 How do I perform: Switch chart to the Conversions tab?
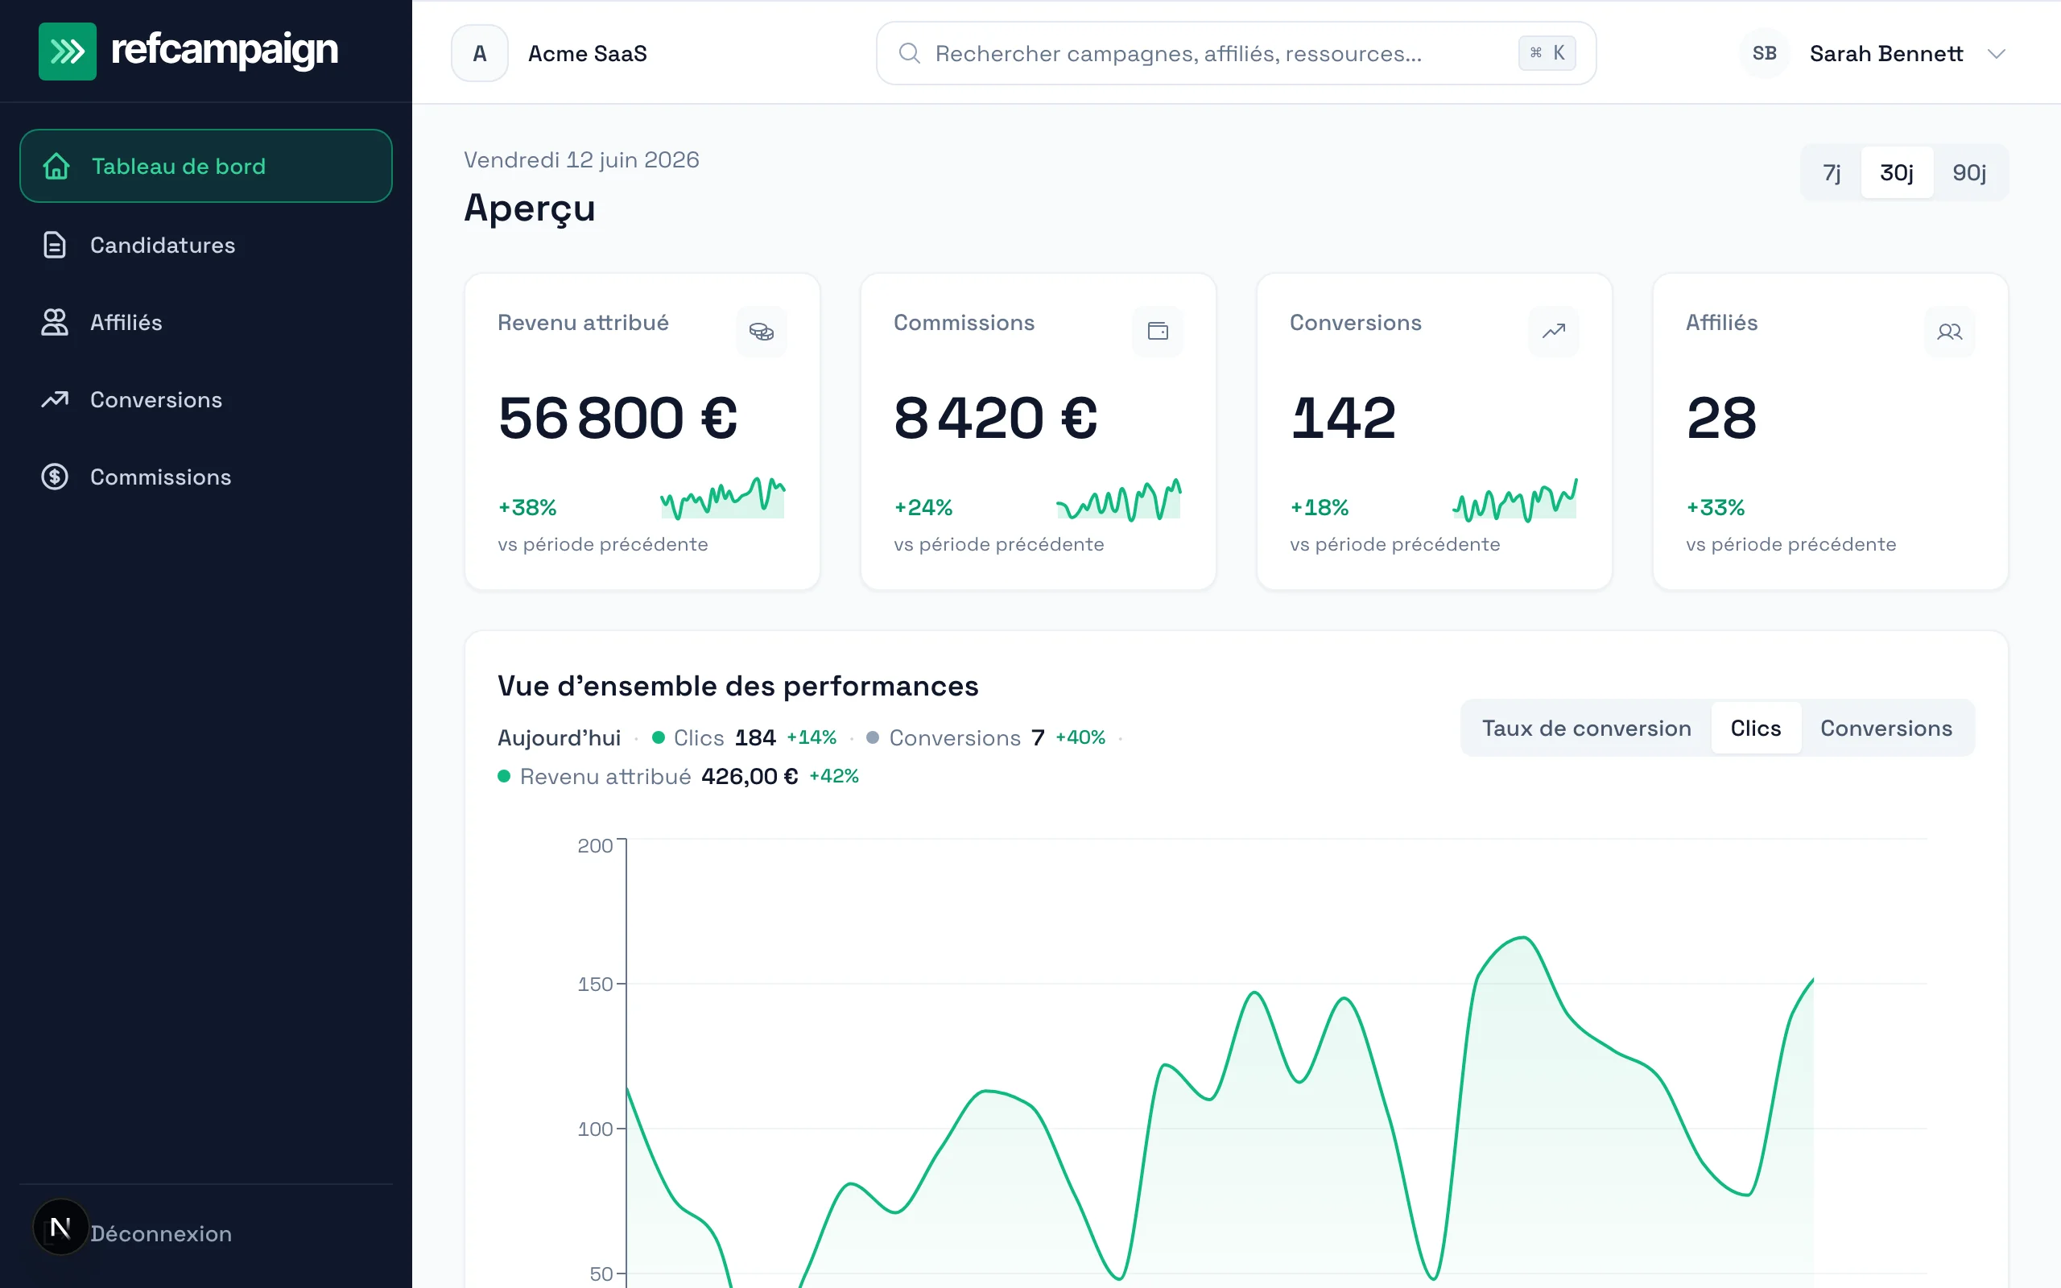(x=1885, y=728)
